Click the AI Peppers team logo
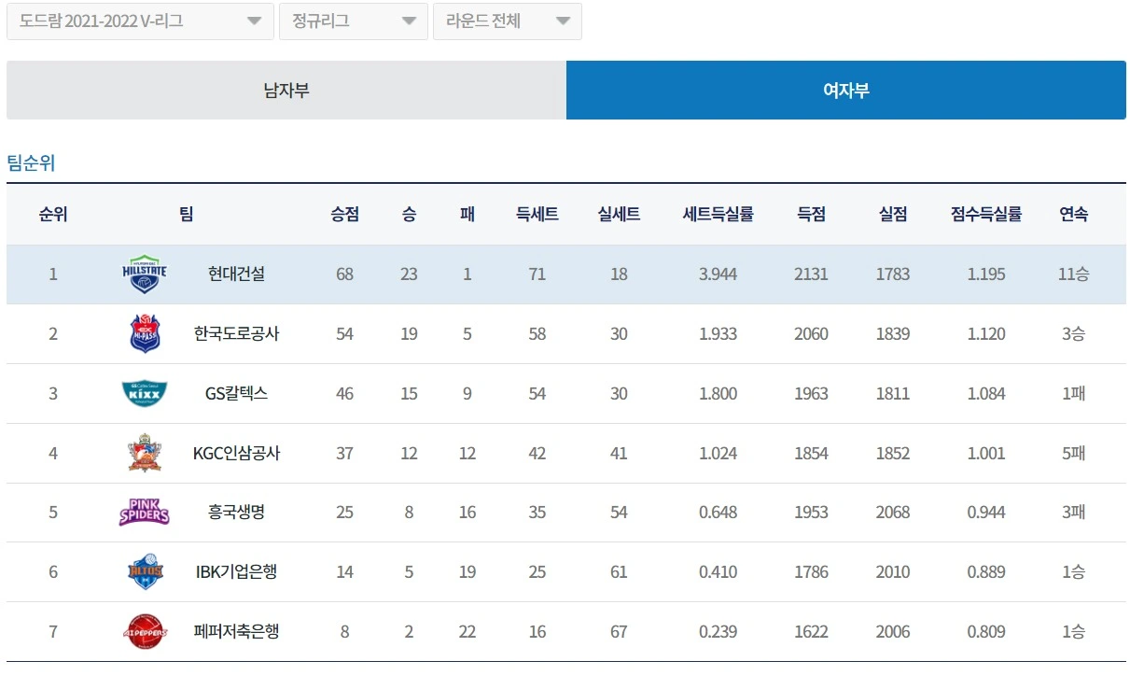1130x675 pixels. click(146, 631)
